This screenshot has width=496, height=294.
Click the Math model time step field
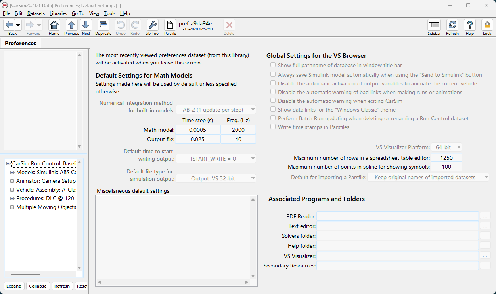click(197, 130)
